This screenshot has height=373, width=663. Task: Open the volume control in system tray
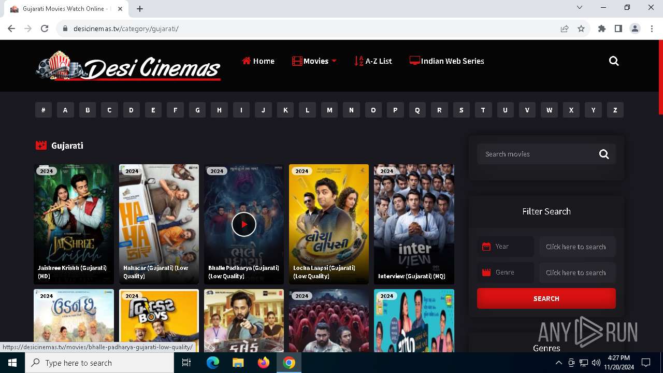pyautogui.click(x=596, y=363)
